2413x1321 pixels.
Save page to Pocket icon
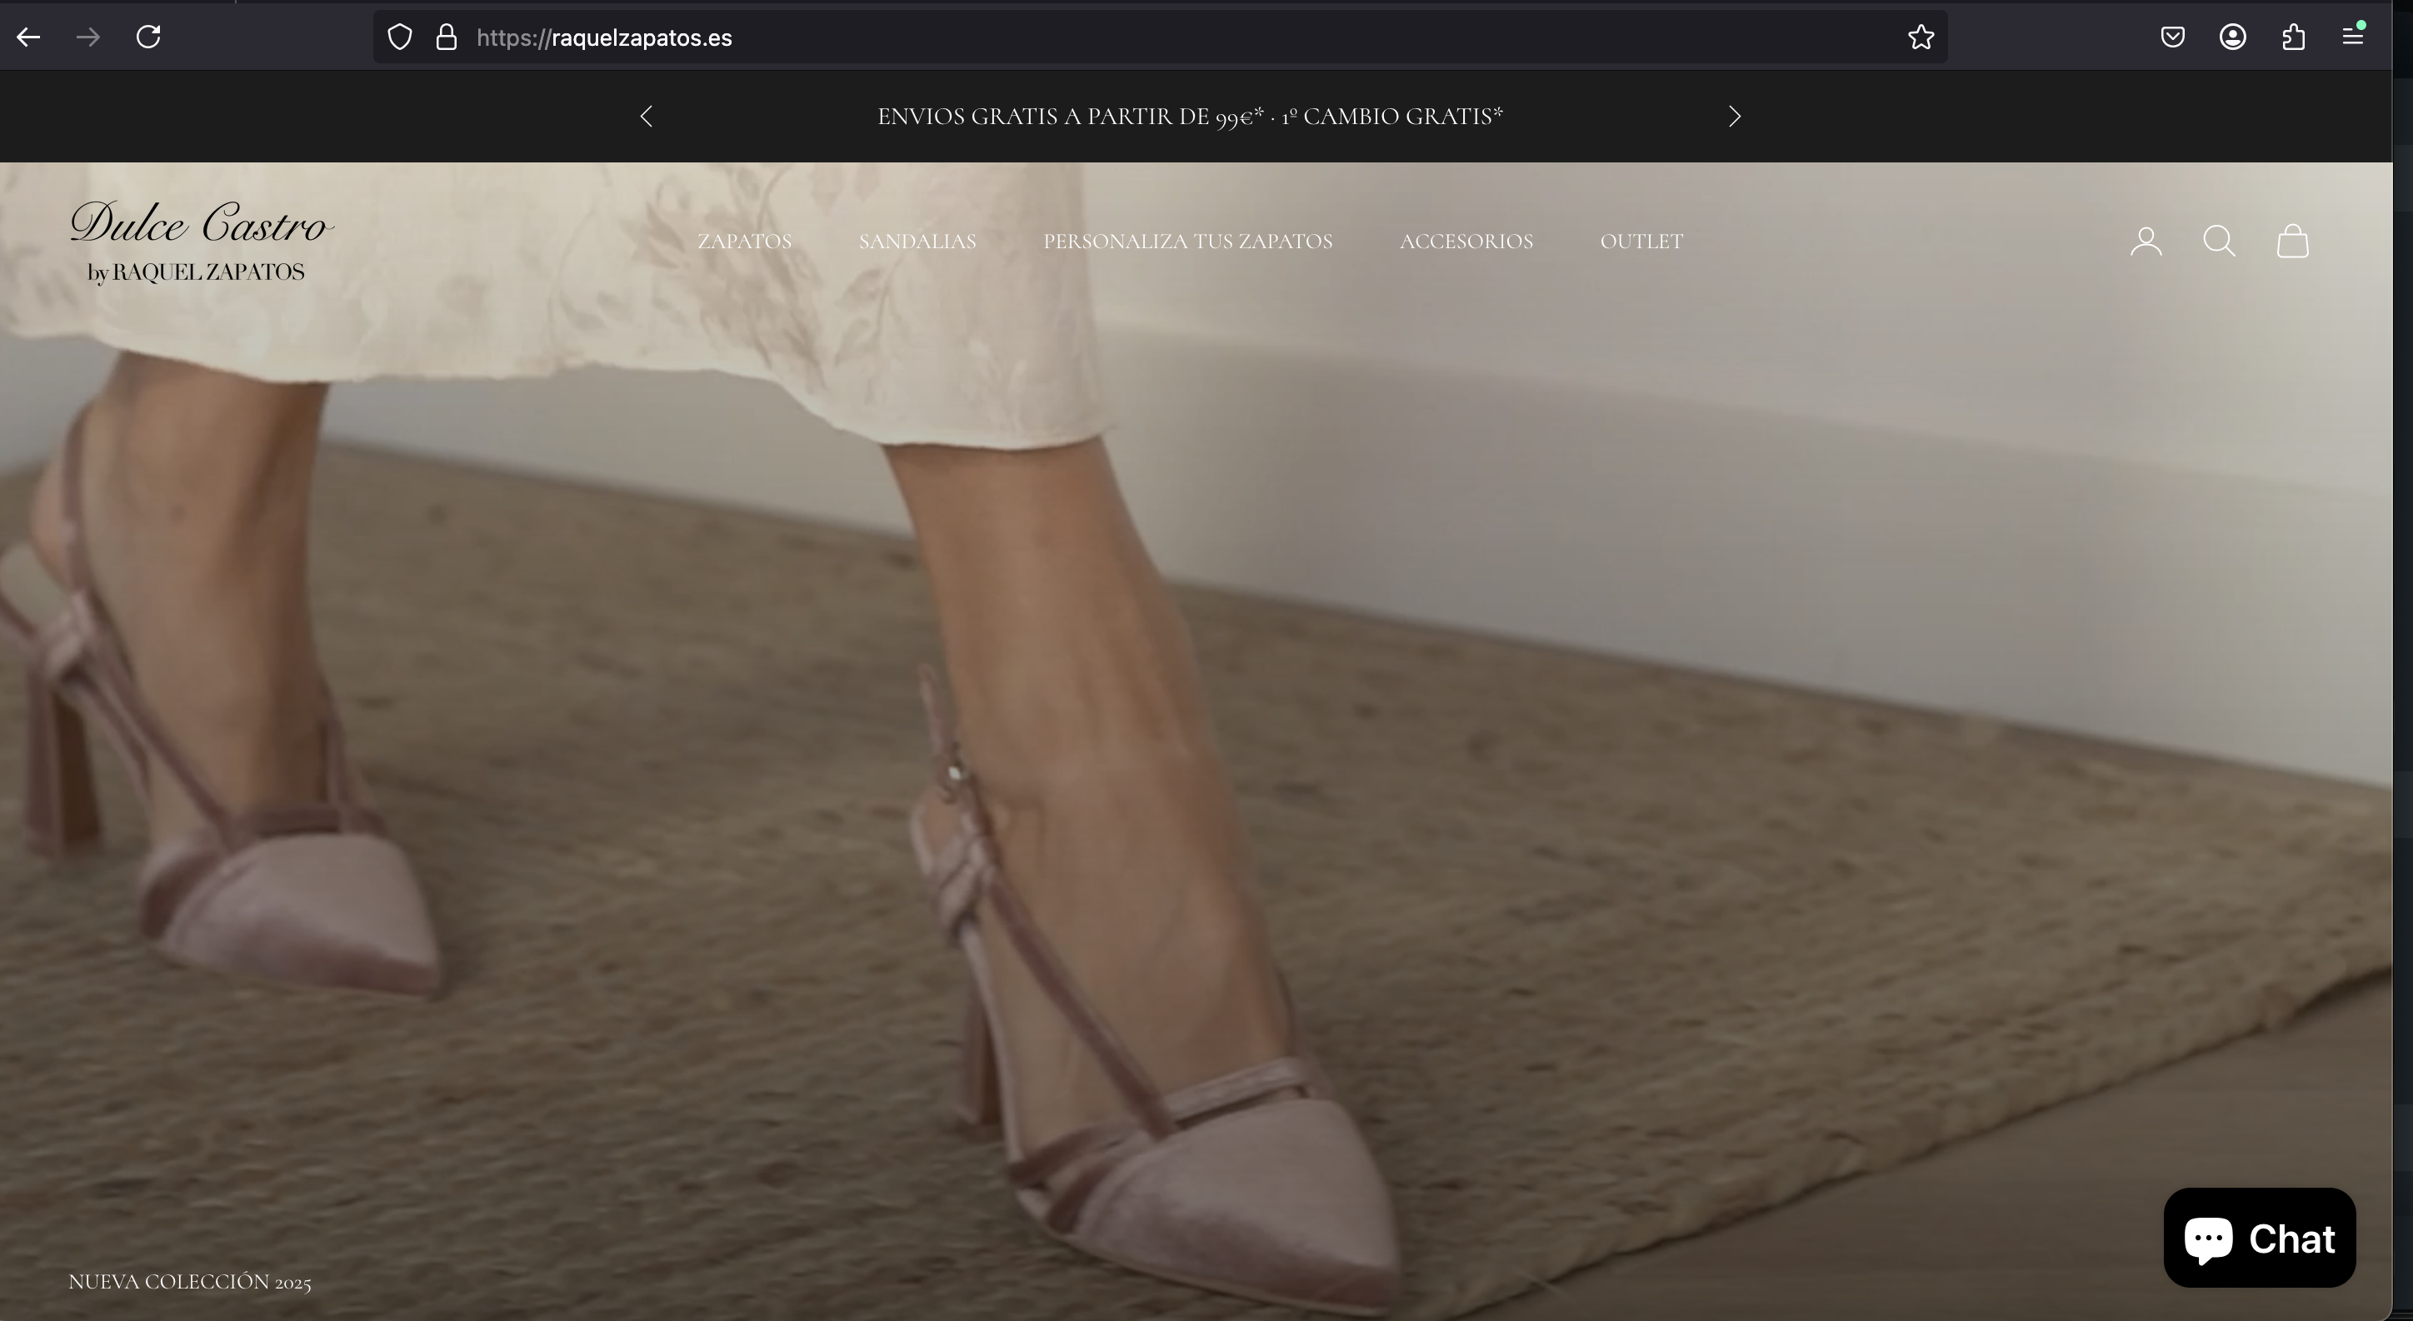click(2173, 37)
